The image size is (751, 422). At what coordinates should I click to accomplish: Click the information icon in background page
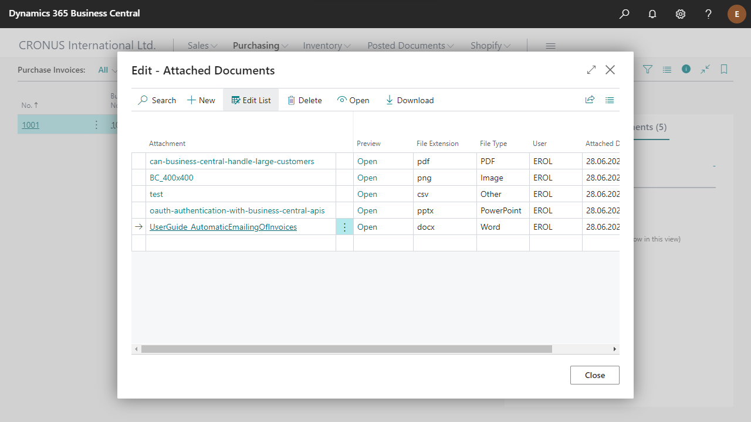pos(686,69)
